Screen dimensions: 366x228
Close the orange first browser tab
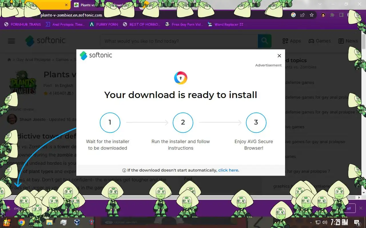(66, 5)
